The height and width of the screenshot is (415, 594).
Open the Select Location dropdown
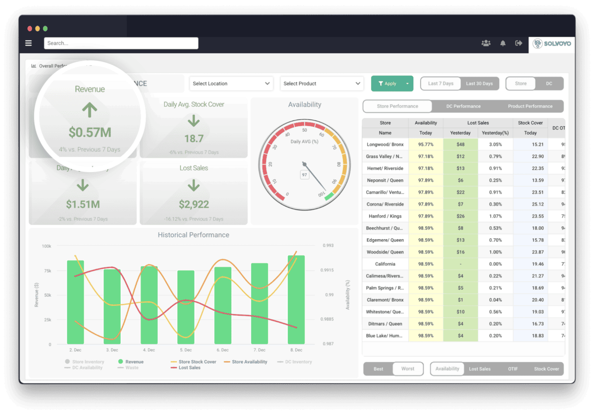pyautogui.click(x=231, y=83)
